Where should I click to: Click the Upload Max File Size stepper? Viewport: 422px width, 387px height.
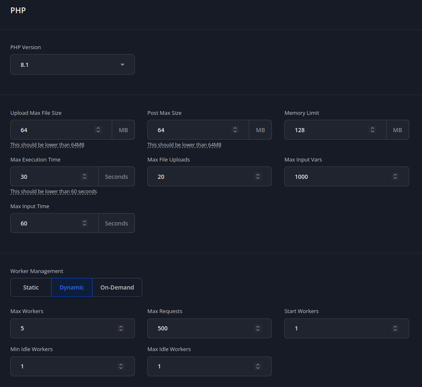98,130
